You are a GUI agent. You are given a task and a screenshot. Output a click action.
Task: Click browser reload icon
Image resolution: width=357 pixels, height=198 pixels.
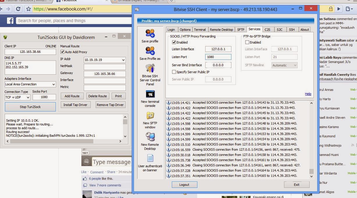click(x=18, y=9)
